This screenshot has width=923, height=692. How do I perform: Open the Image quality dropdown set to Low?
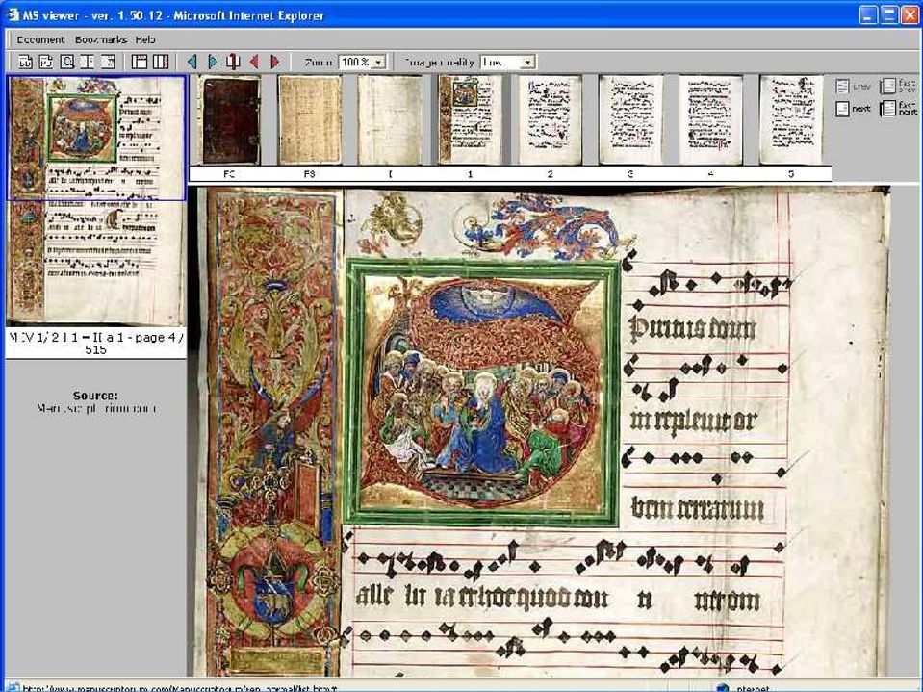(x=507, y=62)
